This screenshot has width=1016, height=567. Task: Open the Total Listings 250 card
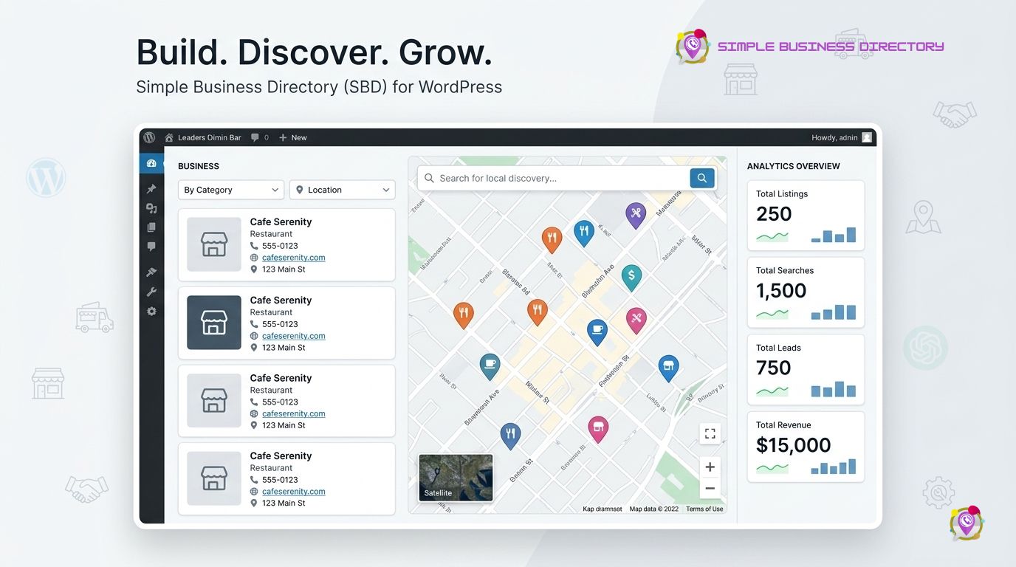pyautogui.click(x=806, y=216)
